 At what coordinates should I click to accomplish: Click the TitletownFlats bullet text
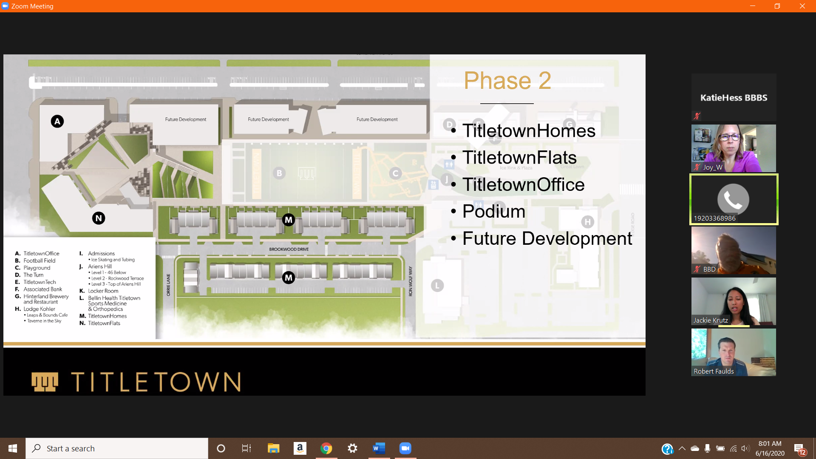coord(519,157)
